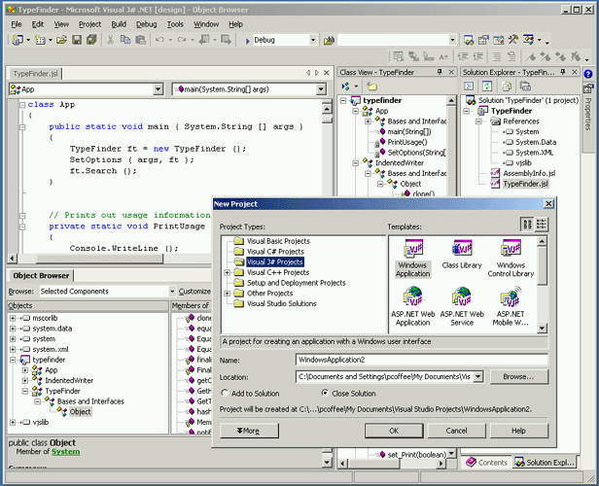Expand Visual C++ Projects node

pyautogui.click(x=228, y=272)
